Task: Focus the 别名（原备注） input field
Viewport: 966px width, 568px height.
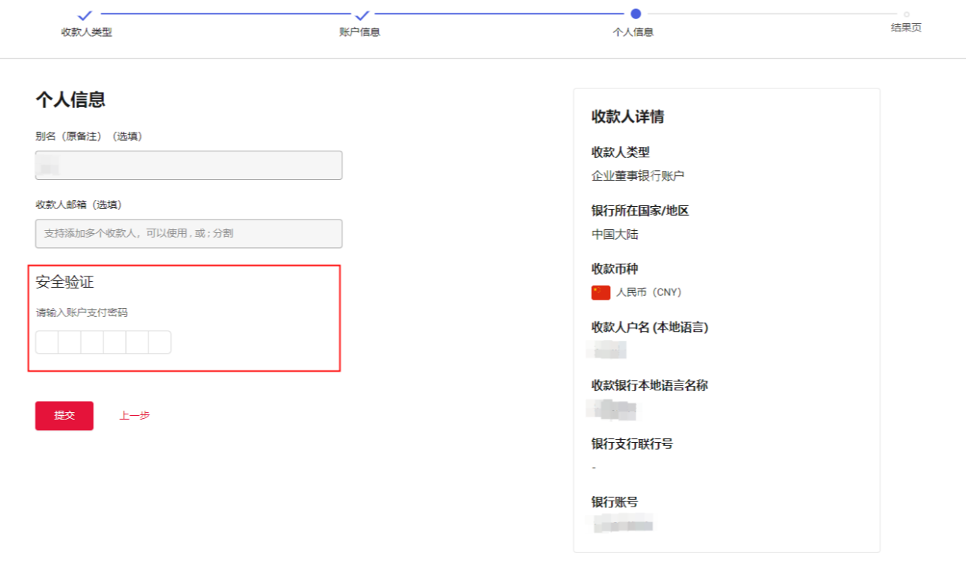Action: coord(189,165)
